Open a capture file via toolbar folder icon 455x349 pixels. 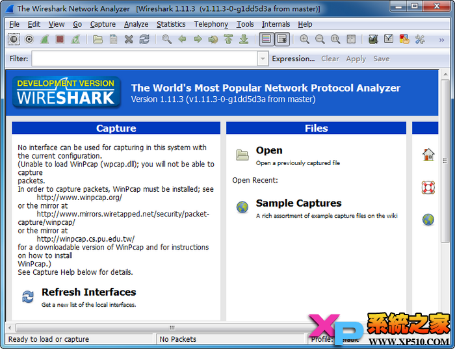click(97, 39)
